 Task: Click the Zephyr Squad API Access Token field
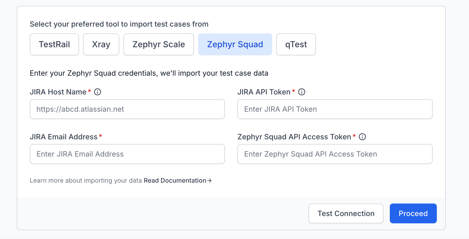(x=335, y=154)
